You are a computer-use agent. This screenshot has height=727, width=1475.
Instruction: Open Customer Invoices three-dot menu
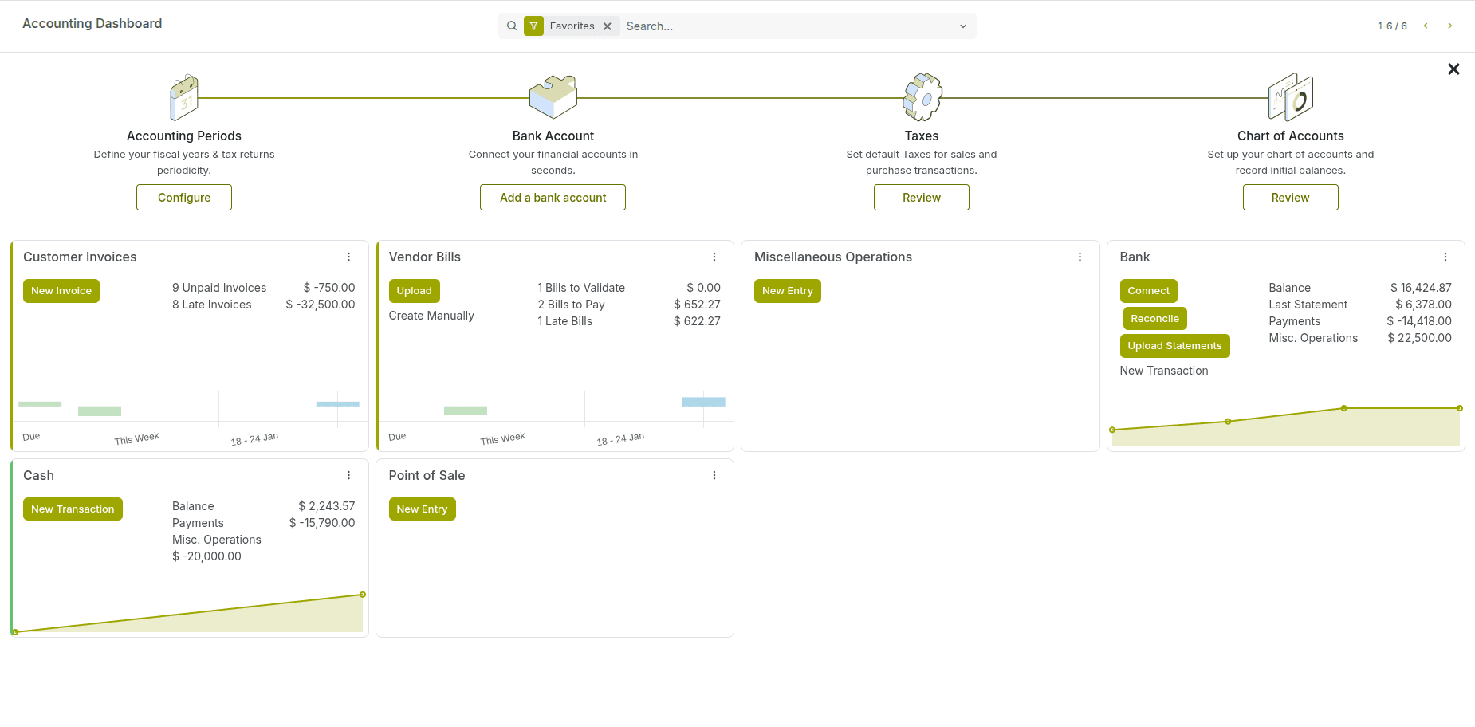tap(348, 257)
